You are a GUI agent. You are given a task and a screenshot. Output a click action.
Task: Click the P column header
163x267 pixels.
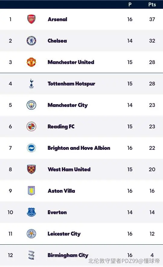pos(130,5)
